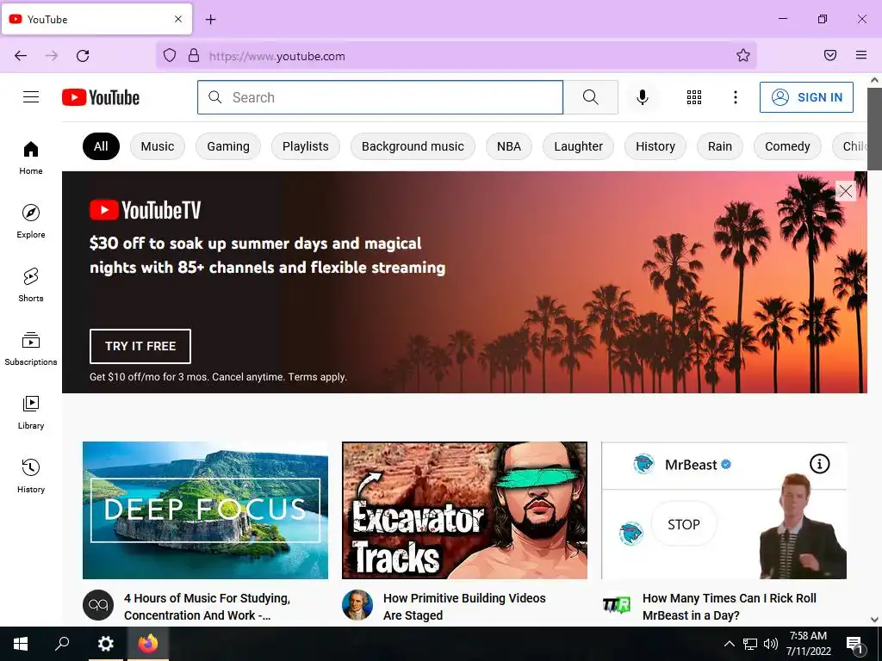The width and height of the screenshot is (882, 661).
Task: Open channel avatar beside Deep Focus video title
Action: [98, 605]
